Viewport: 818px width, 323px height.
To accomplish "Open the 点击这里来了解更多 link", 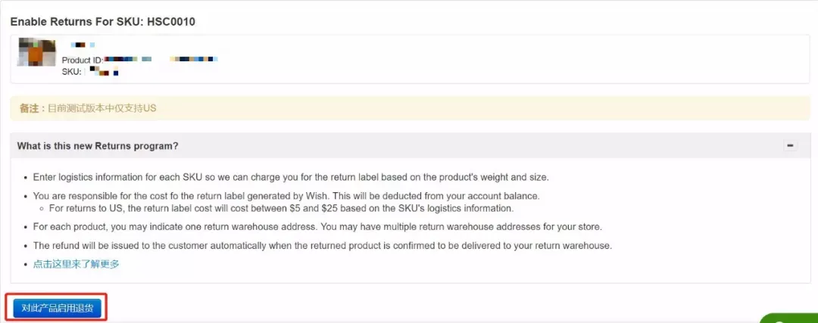I will [76, 264].
